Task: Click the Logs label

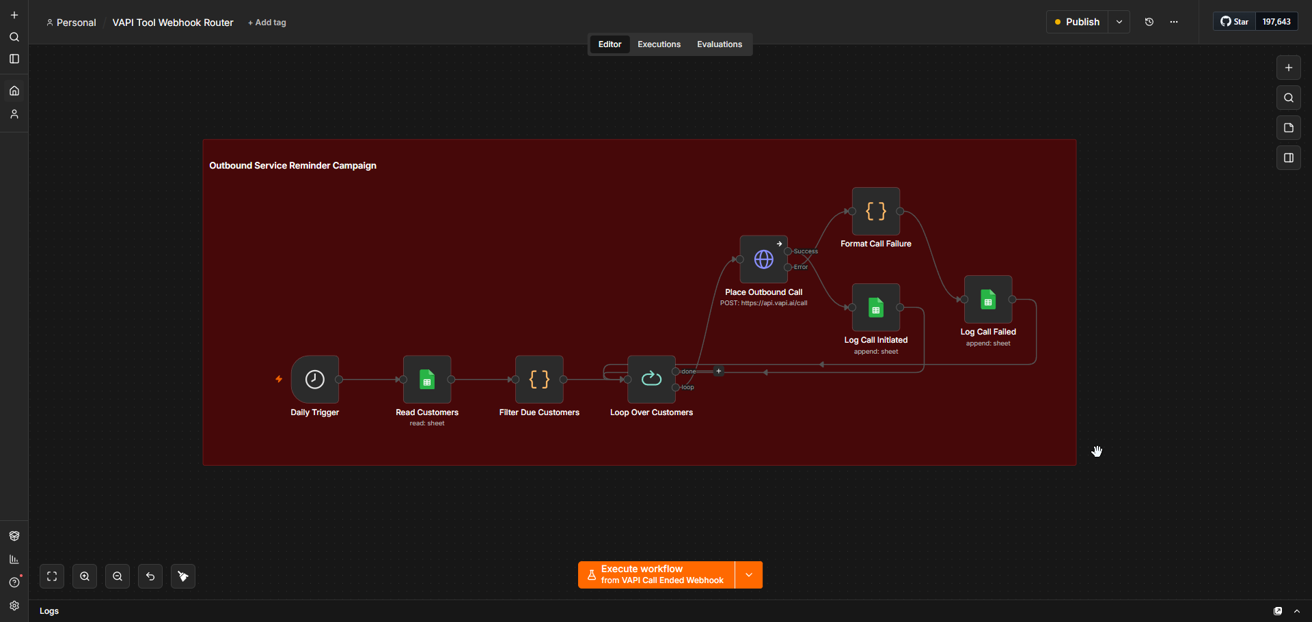Action: pos(49,611)
